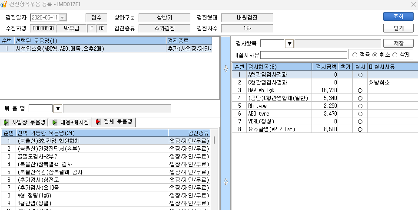
Task: Open the 검진일자 date dropdown
Action: click(x=63, y=17)
